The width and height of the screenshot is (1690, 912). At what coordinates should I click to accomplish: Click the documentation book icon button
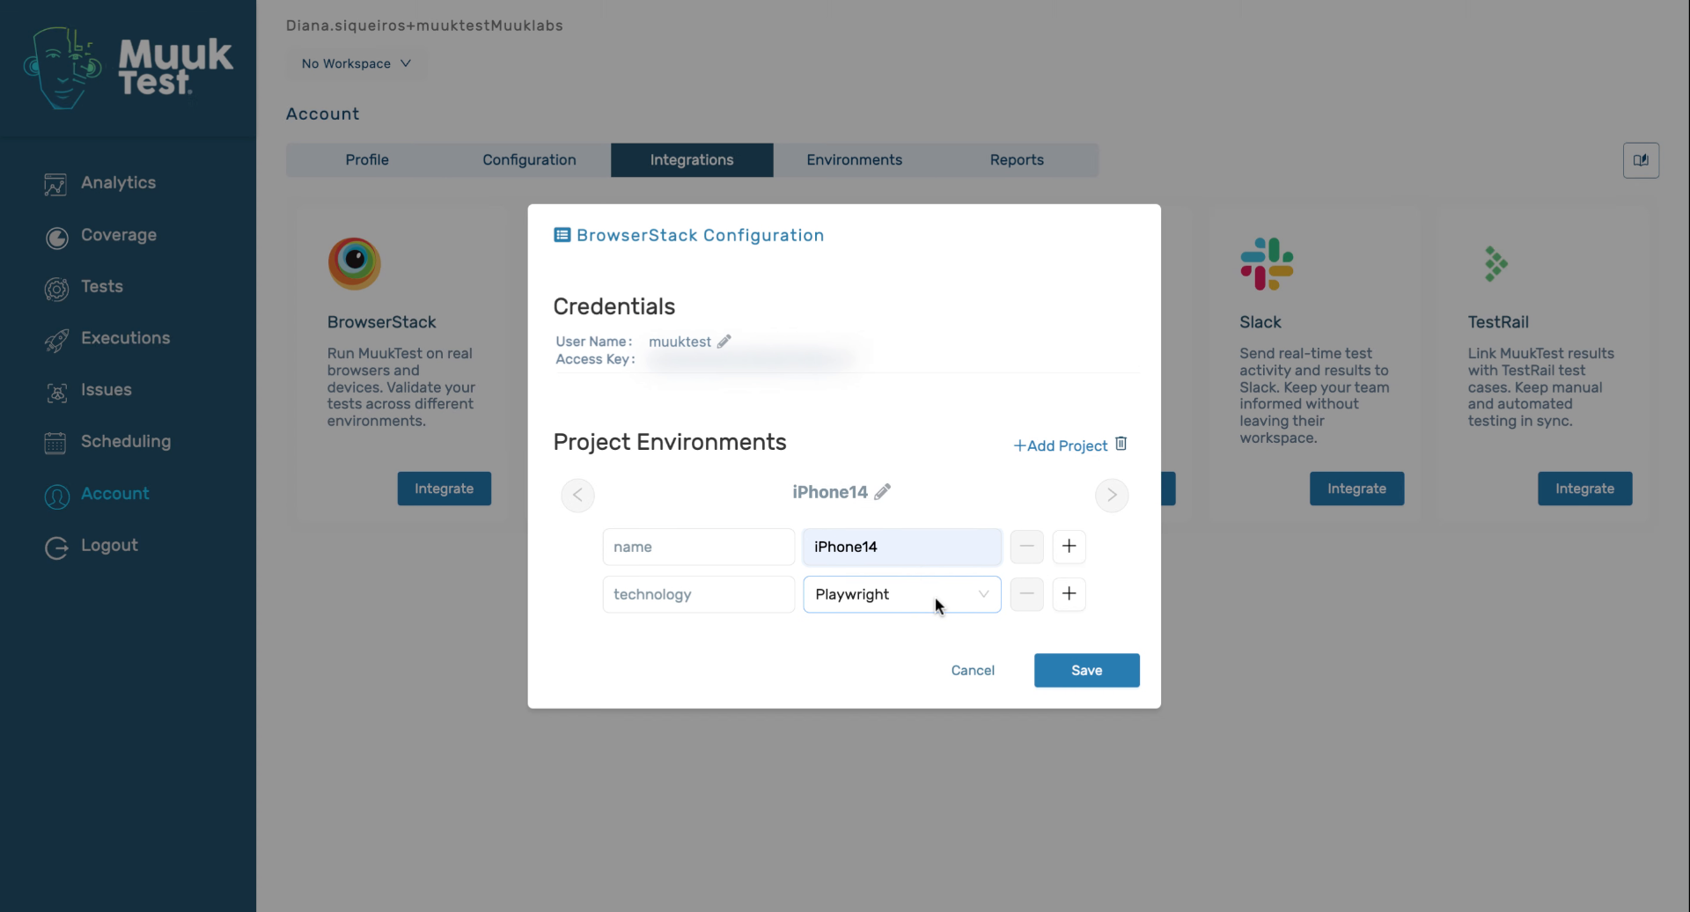tap(1641, 160)
